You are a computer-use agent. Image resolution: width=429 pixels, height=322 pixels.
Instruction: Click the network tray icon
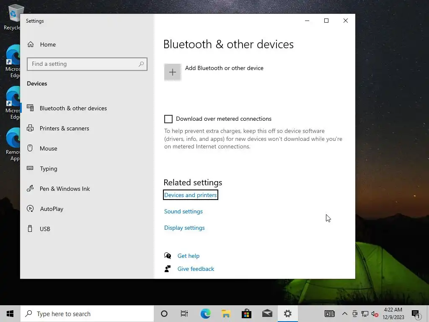pos(365,314)
